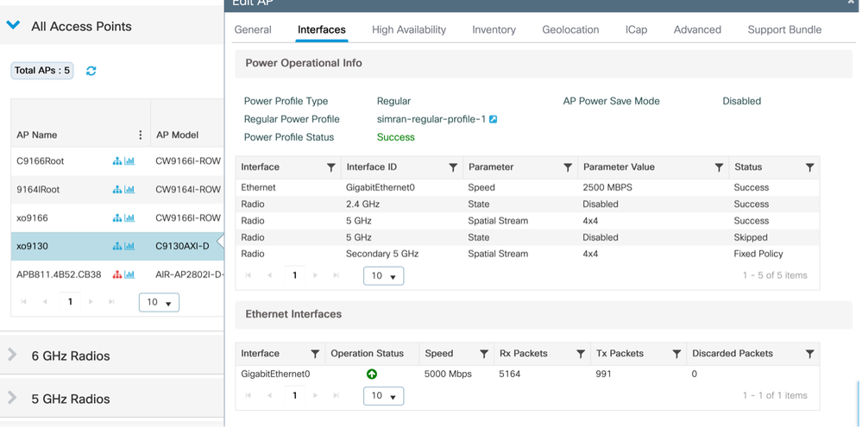
Task: View topology icon for xo9166
Action: tap(116, 218)
